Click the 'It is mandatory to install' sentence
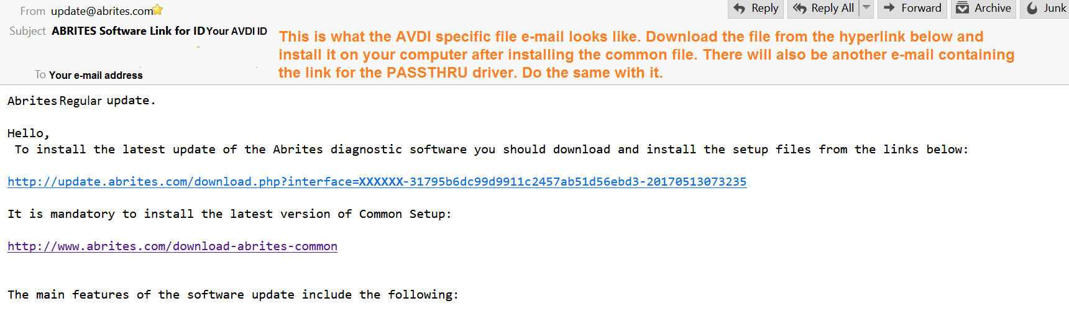The image size is (1069, 329). click(229, 214)
